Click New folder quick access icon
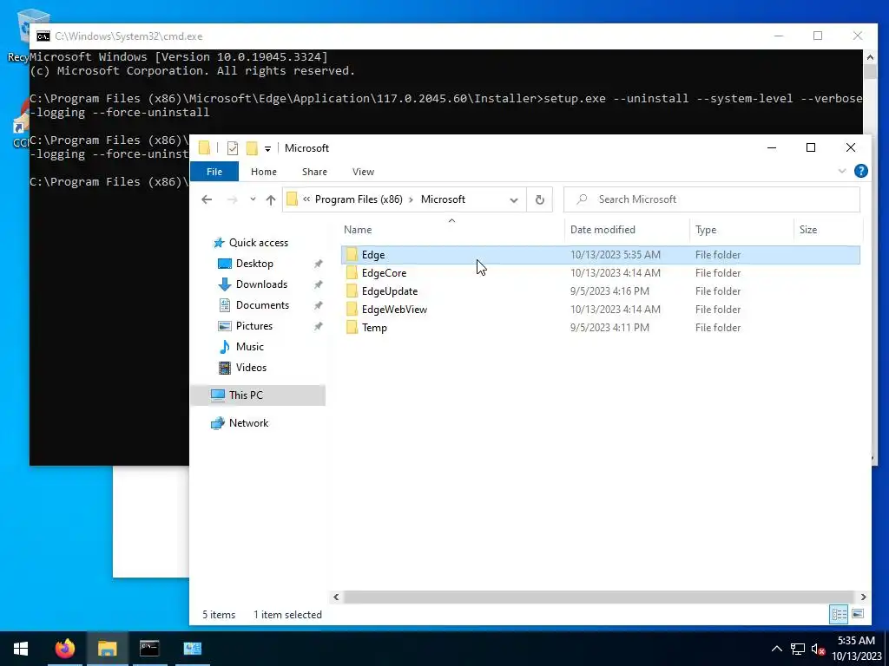889x666 pixels. pyautogui.click(x=252, y=148)
